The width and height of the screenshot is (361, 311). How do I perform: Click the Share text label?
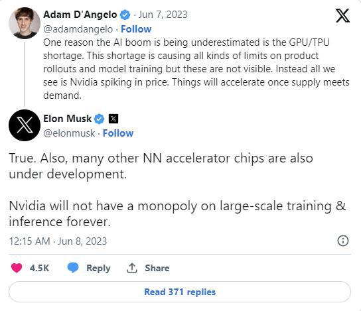pyautogui.click(x=157, y=268)
